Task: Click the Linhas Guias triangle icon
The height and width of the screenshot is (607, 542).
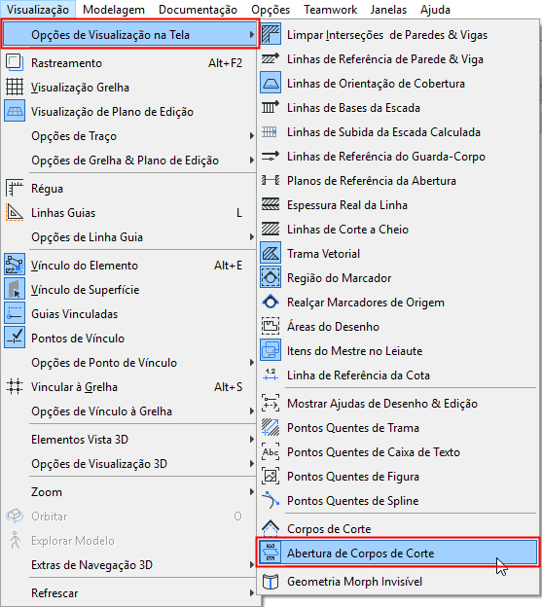Action: [x=15, y=212]
